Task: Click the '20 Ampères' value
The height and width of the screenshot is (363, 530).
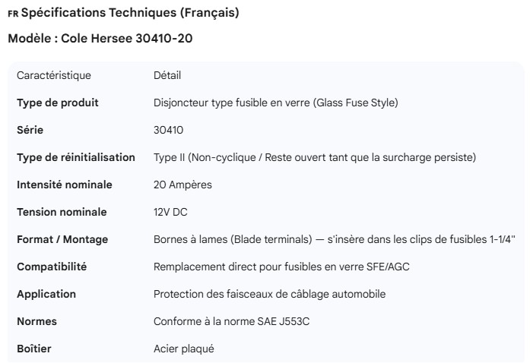Action: point(182,185)
